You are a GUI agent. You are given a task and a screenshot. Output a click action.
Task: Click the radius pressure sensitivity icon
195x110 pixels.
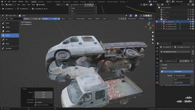pyautogui.click(x=40, y=19)
